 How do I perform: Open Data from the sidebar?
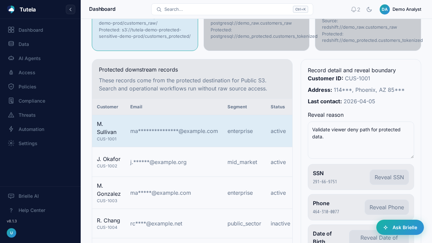coord(24,44)
